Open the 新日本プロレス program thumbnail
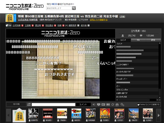 [105, 113]
